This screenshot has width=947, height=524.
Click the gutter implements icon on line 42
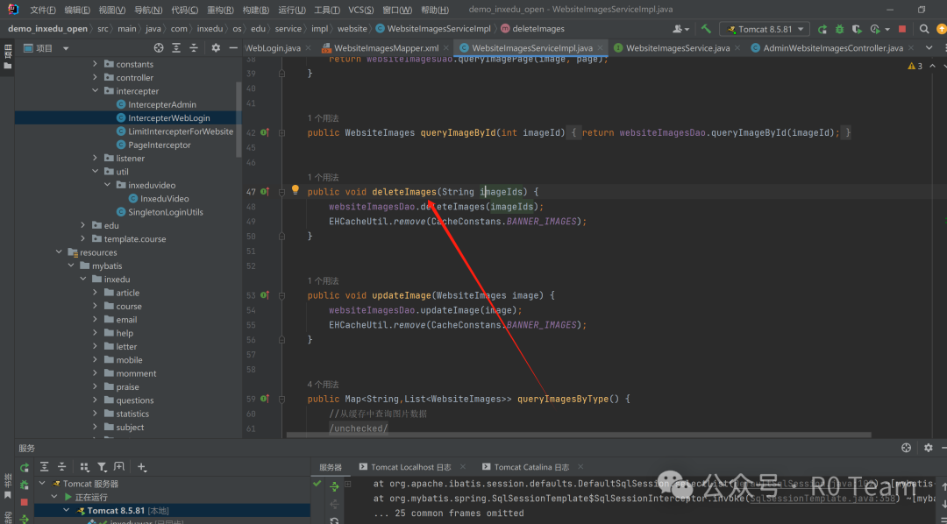tap(265, 132)
